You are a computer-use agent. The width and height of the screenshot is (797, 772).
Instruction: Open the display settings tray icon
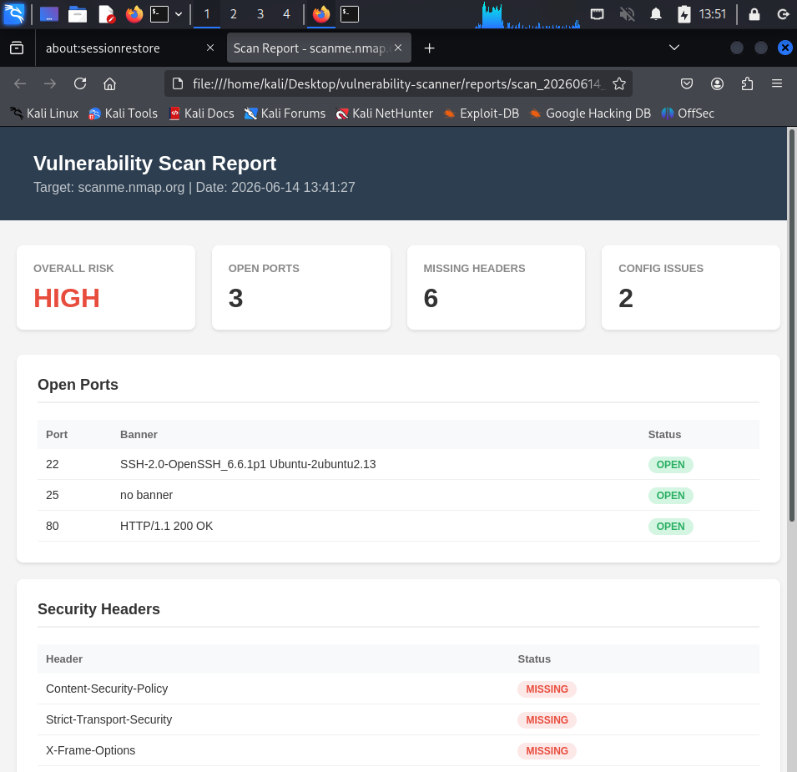(x=598, y=13)
